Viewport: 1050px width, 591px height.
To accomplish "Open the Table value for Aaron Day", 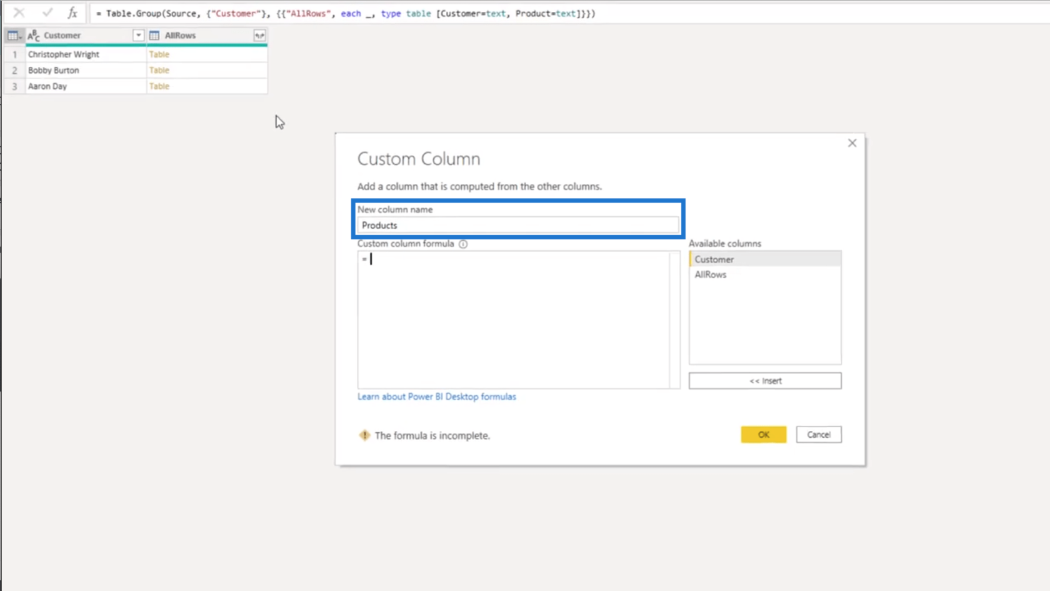I will pos(159,86).
